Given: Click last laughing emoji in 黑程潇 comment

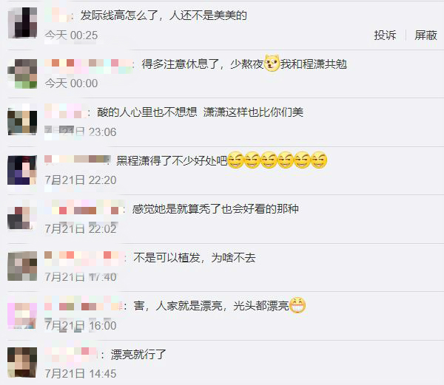Looking at the screenshot, I should point(319,160).
